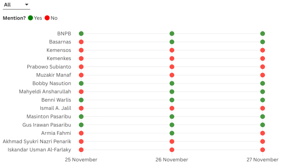Click the Prabowo Subianto row label
The image size is (283, 166).
tap(49, 67)
